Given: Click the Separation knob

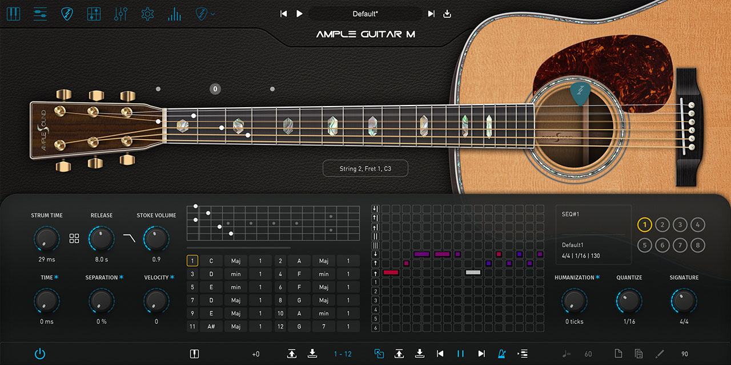Looking at the screenshot, I should point(101,301).
